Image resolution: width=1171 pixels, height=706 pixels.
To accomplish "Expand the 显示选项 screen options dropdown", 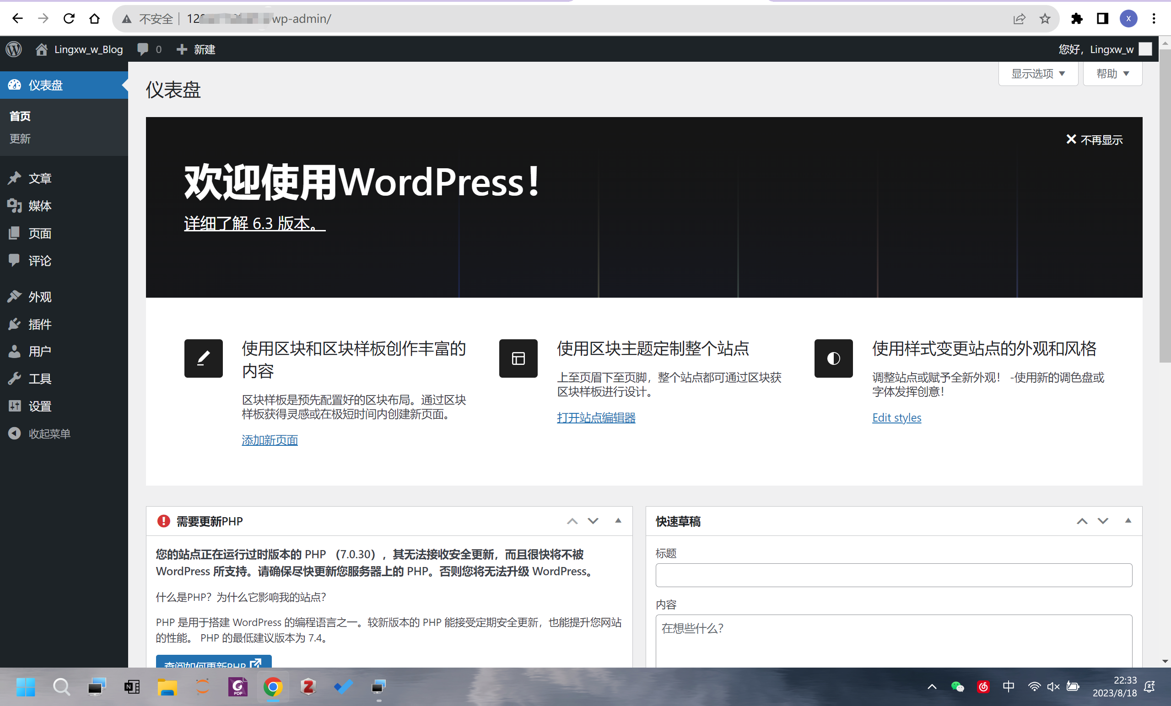I will pyautogui.click(x=1038, y=74).
